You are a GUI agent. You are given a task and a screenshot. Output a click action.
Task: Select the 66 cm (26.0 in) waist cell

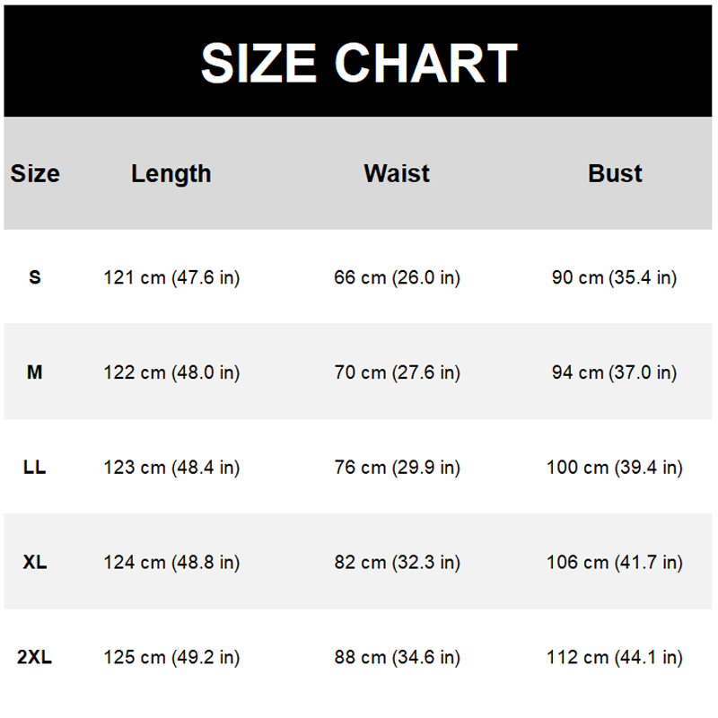(397, 277)
